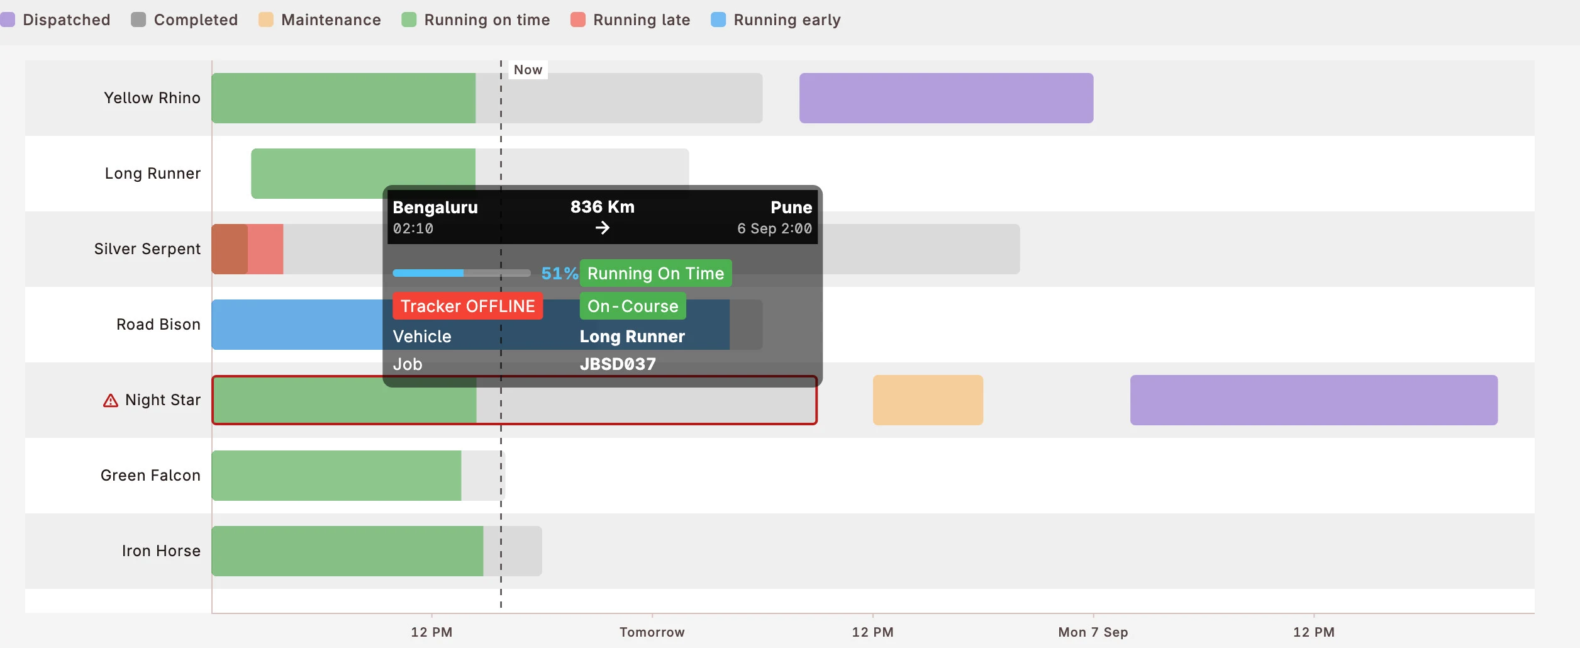The image size is (1580, 648).
Task: Click the 51% progress bar in tooltip
Action: click(x=462, y=273)
